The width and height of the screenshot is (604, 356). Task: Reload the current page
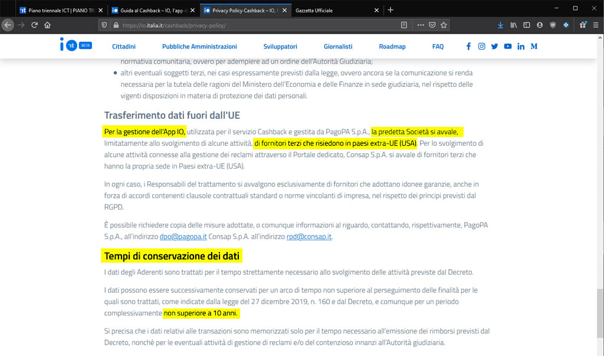34,25
